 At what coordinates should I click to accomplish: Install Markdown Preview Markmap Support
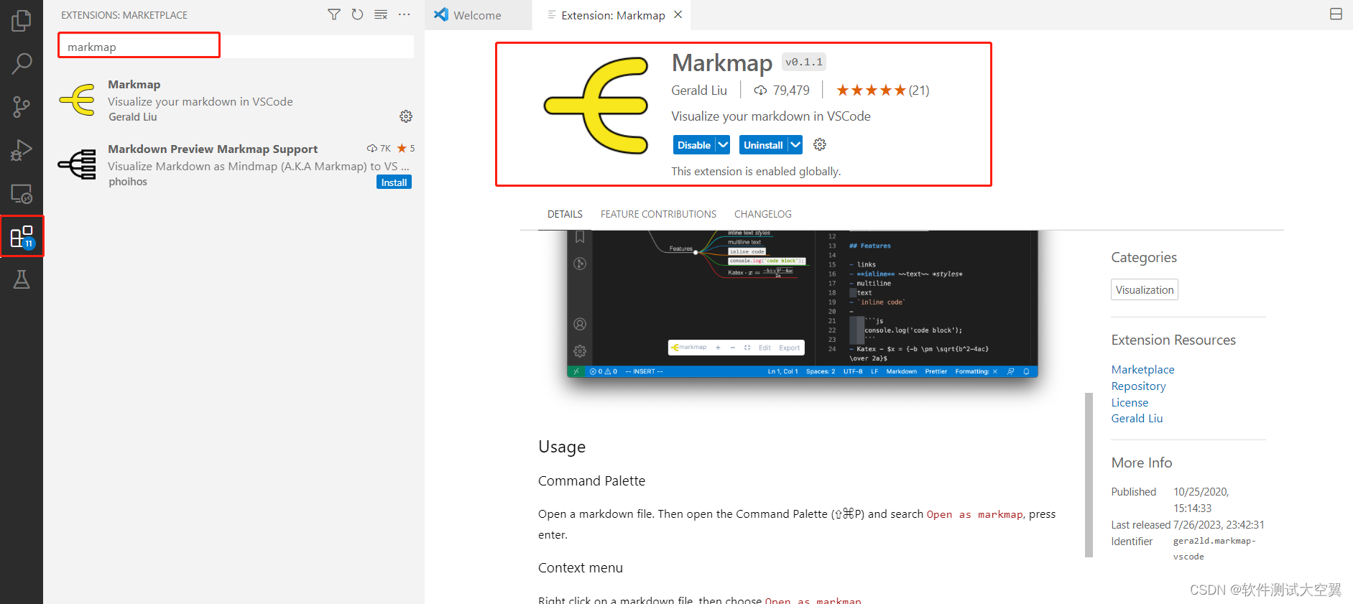coord(394,182)
